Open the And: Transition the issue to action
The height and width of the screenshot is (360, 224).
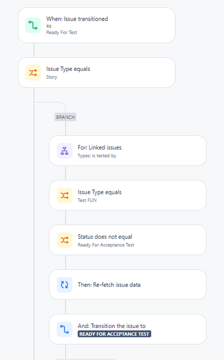(x=128, y=329)
